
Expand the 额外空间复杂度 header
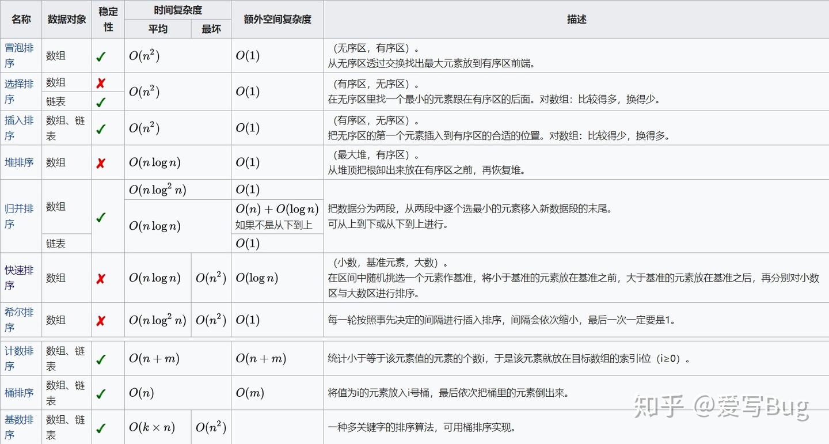[277, 19]
